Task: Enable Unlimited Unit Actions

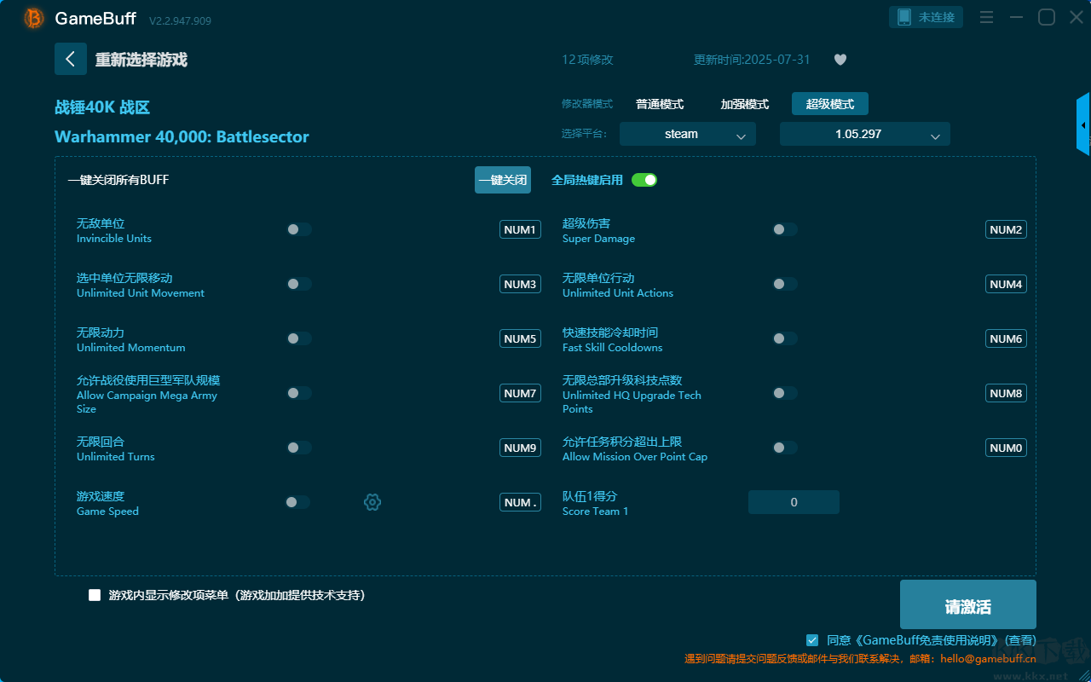Action: pyautogui.click(x=785, y=284)
